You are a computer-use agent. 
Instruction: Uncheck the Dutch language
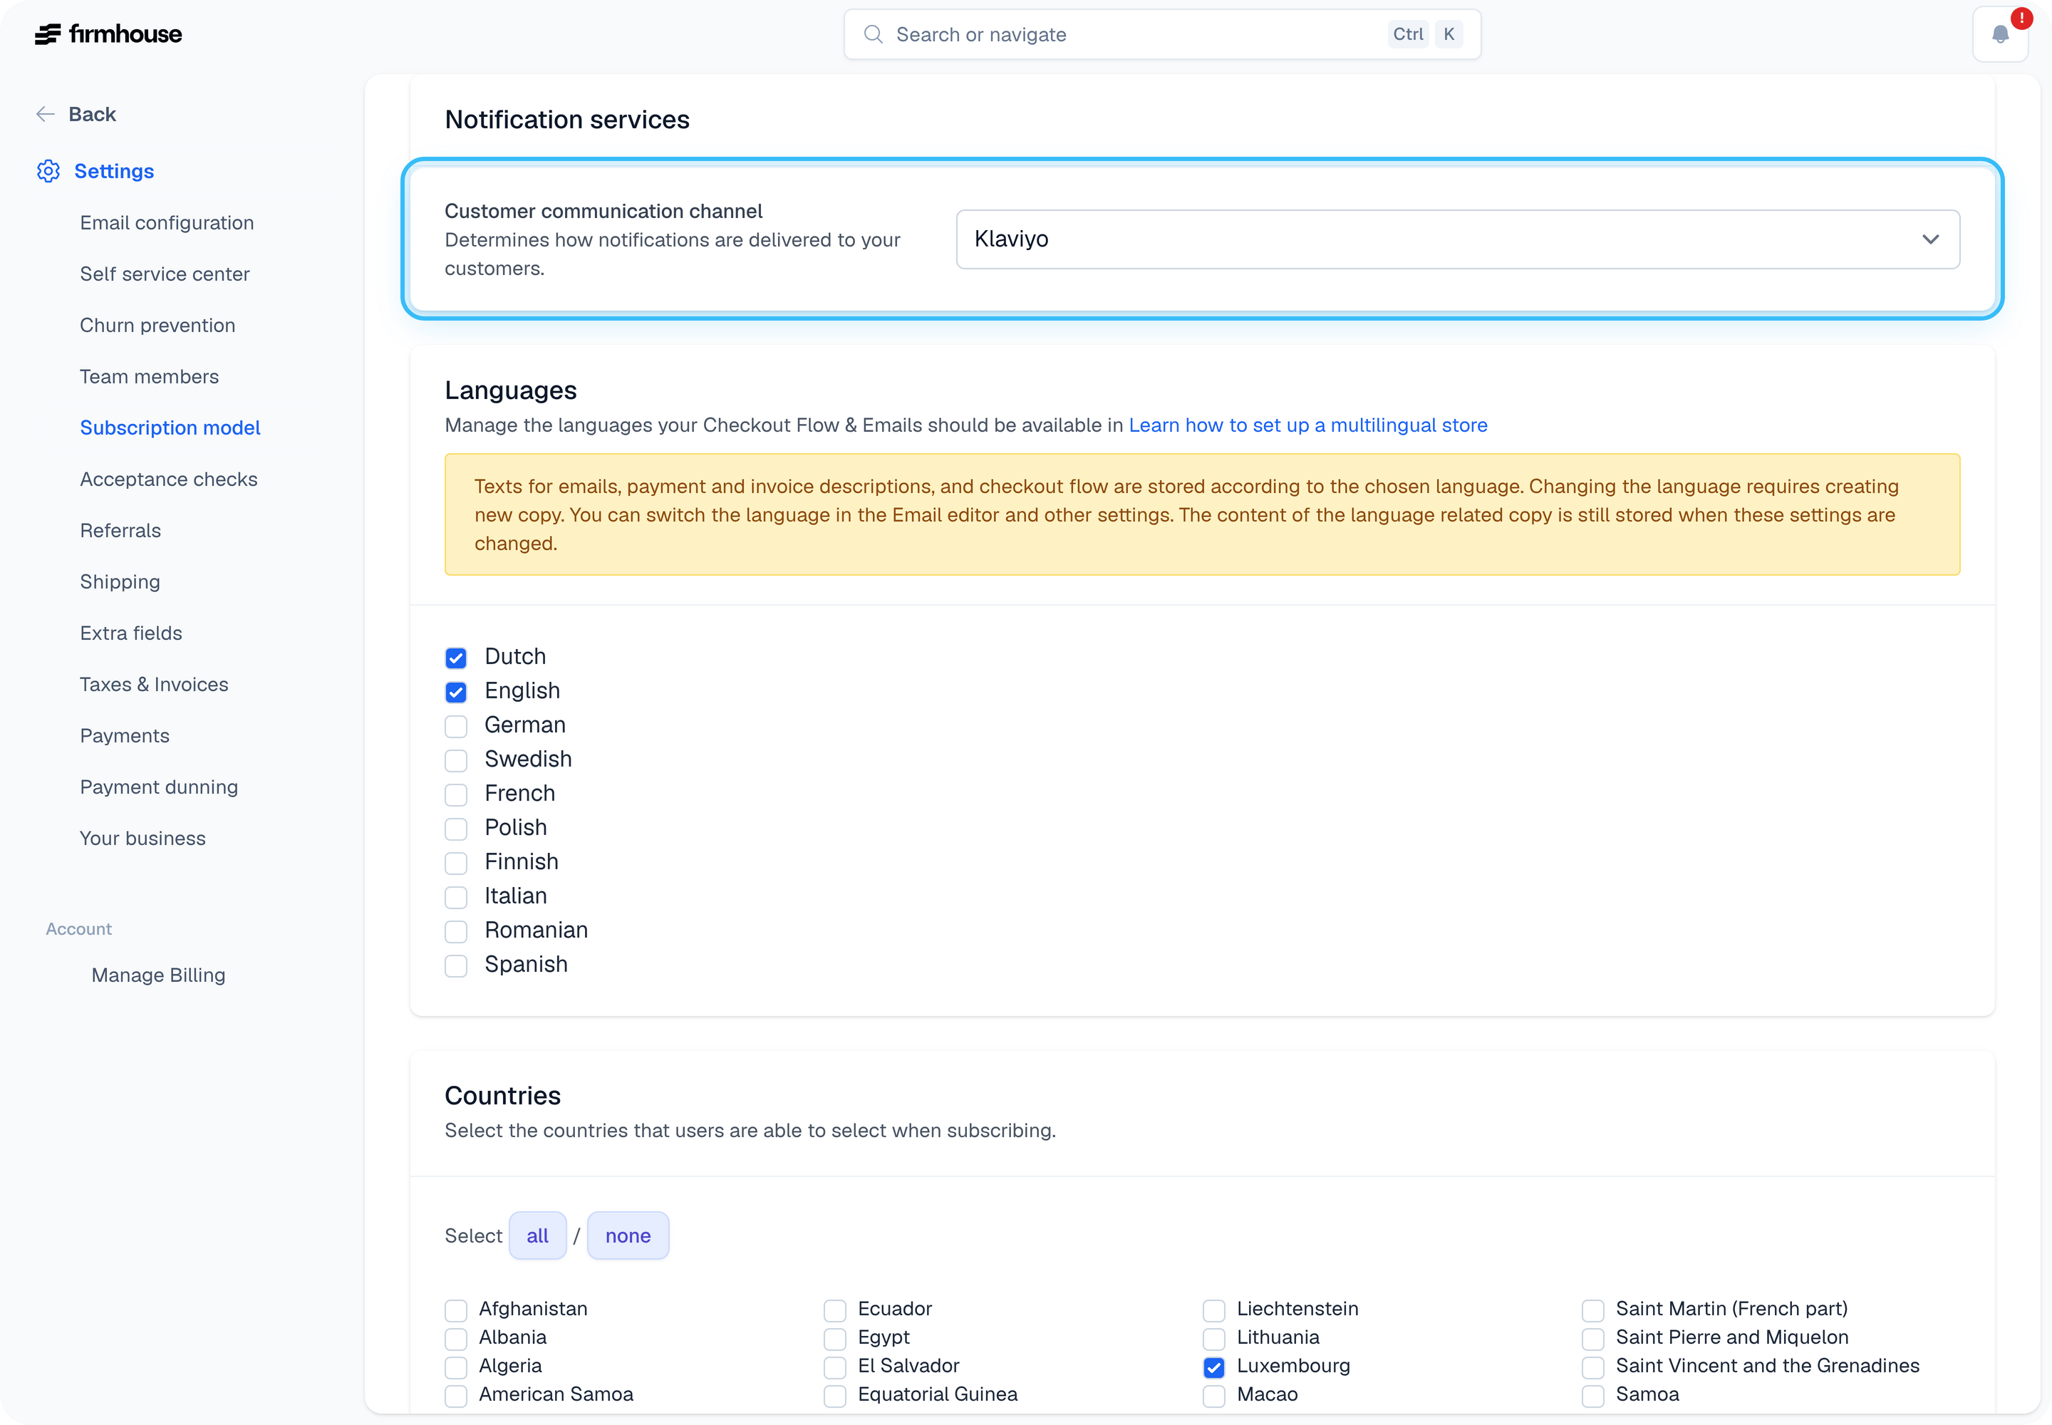456,658
